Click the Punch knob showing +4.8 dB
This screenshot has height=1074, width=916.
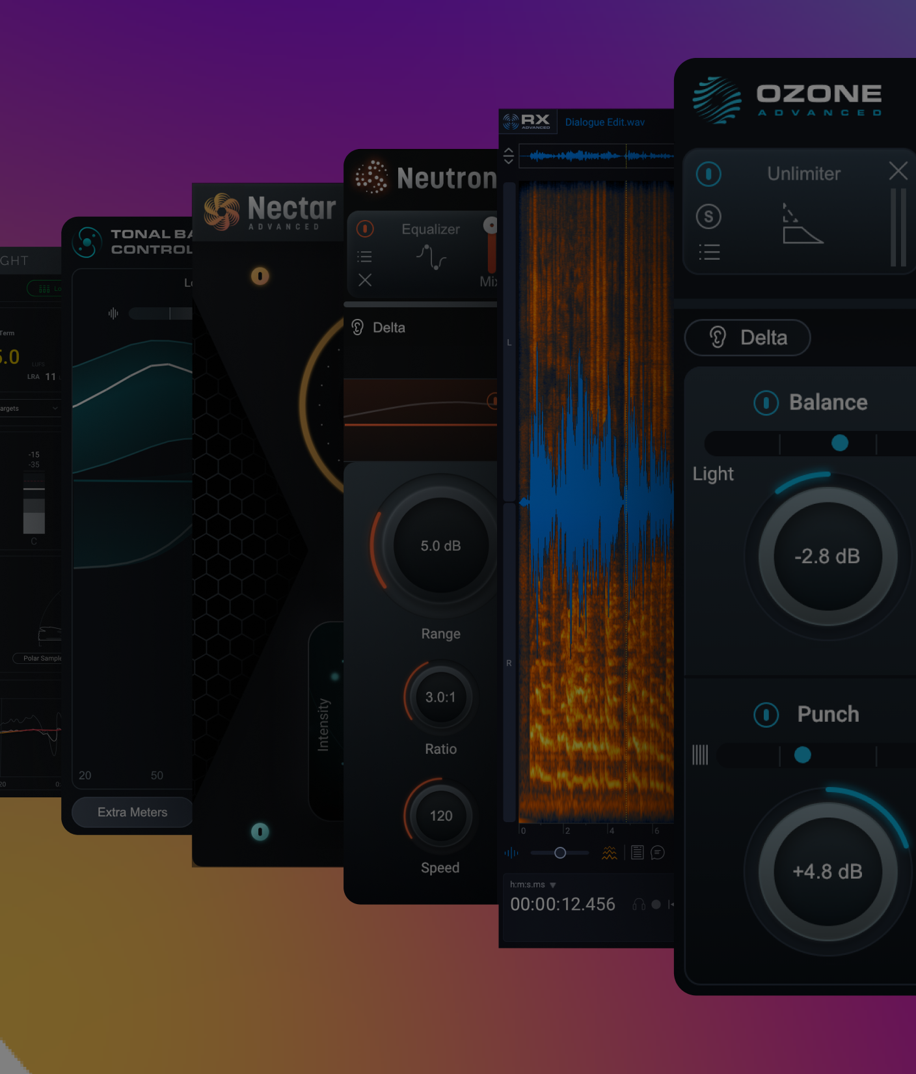click(x=828, y=872)
